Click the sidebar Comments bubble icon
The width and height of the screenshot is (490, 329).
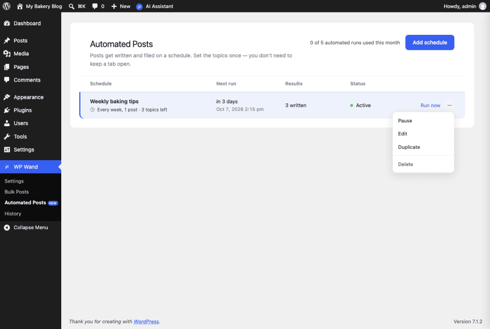7,80
